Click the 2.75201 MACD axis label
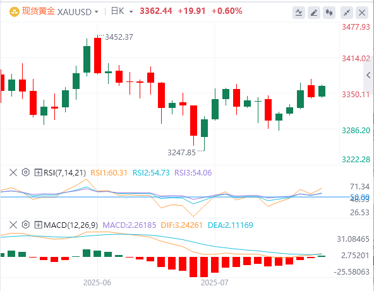The width and height of the screenshot is (374, 291). (355, 256)
